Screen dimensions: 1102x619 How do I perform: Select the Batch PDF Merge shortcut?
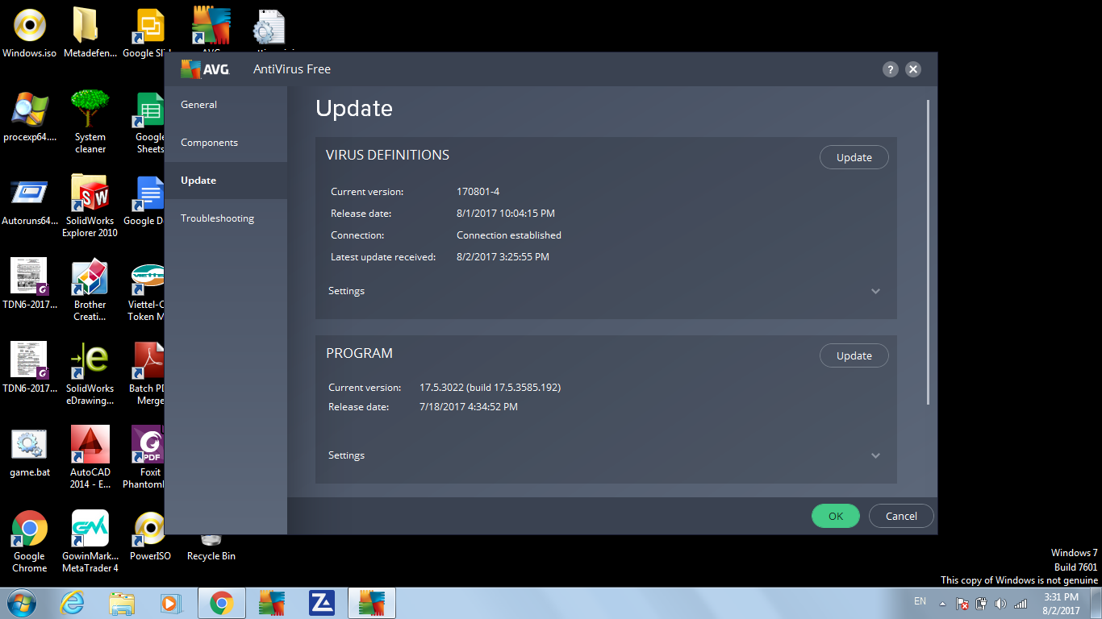point(148,374)
